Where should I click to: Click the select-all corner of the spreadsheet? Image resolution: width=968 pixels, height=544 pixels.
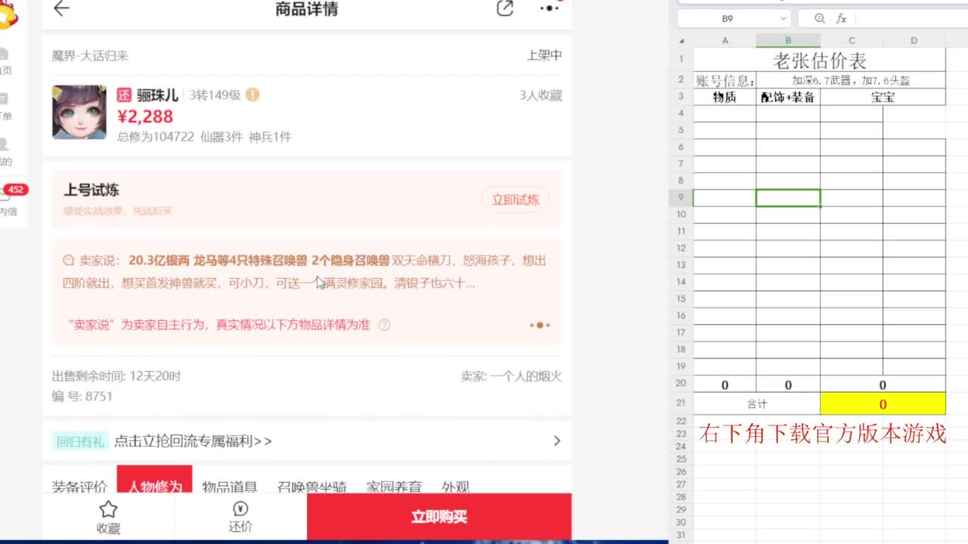click(681, 41)
